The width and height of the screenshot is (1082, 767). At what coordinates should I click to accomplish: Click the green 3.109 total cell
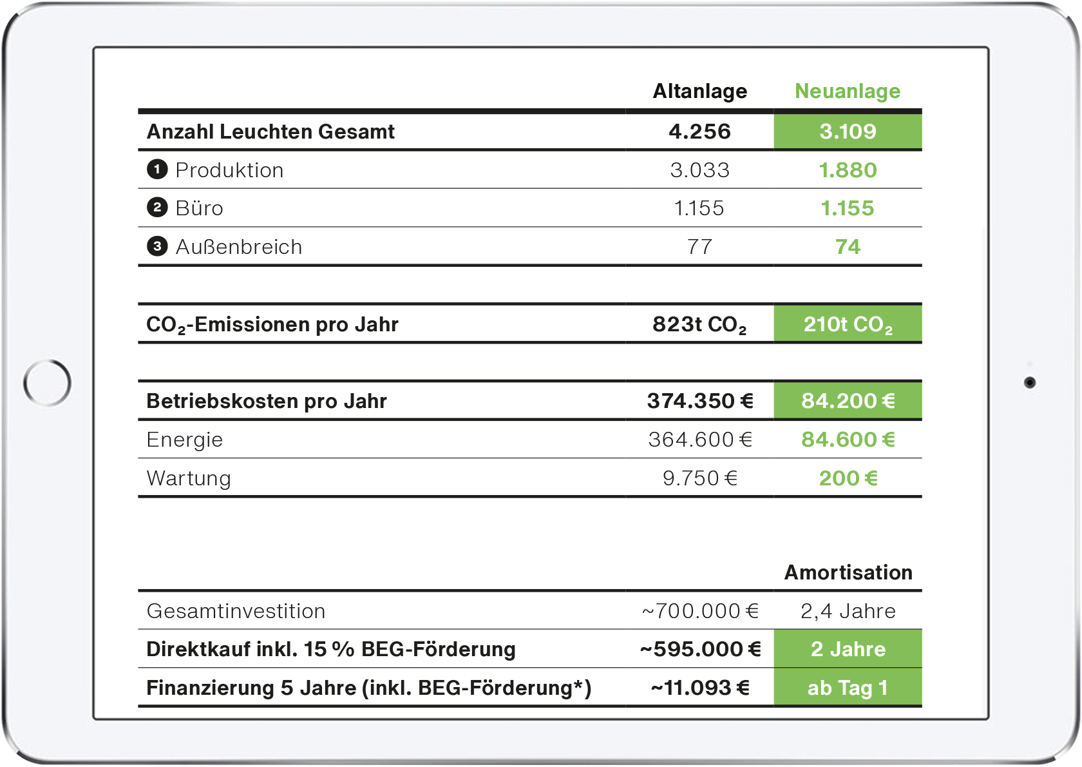tap(848, 131)
